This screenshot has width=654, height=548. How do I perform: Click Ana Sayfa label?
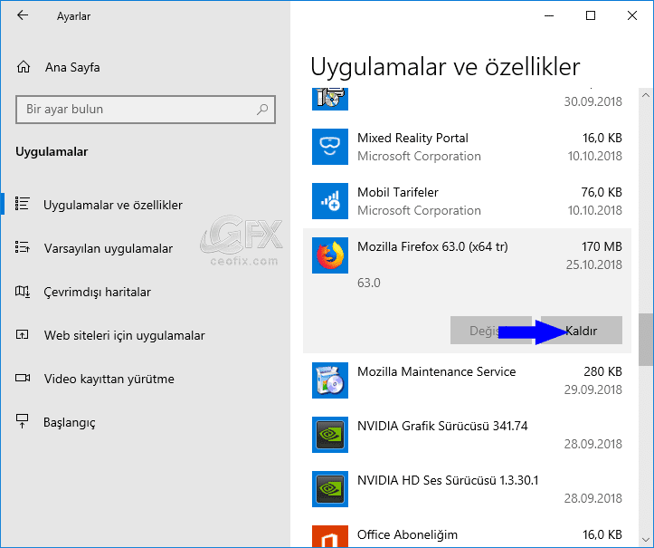point(72,67)
